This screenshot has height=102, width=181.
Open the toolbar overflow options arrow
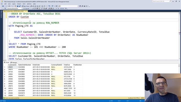coord(89,7)
